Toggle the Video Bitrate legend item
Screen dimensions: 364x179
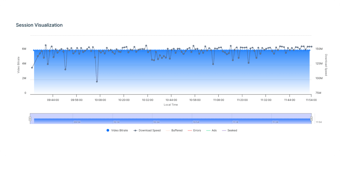(117, 131)
